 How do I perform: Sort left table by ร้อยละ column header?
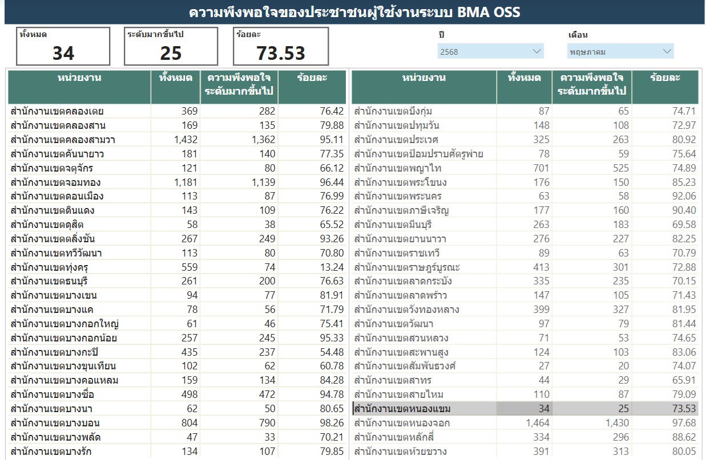tap(312, 78)
